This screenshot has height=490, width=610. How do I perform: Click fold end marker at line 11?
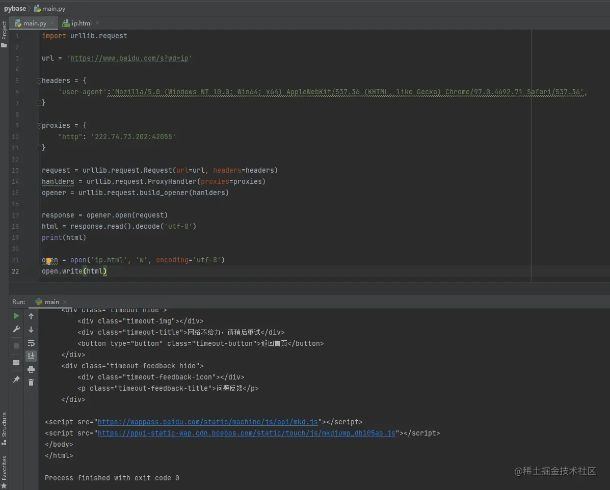click(x=39, y=148)
